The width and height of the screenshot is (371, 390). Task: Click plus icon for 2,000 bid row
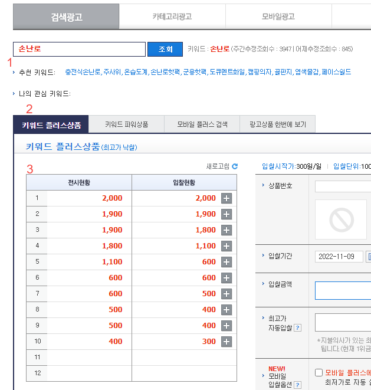(226, 198)
